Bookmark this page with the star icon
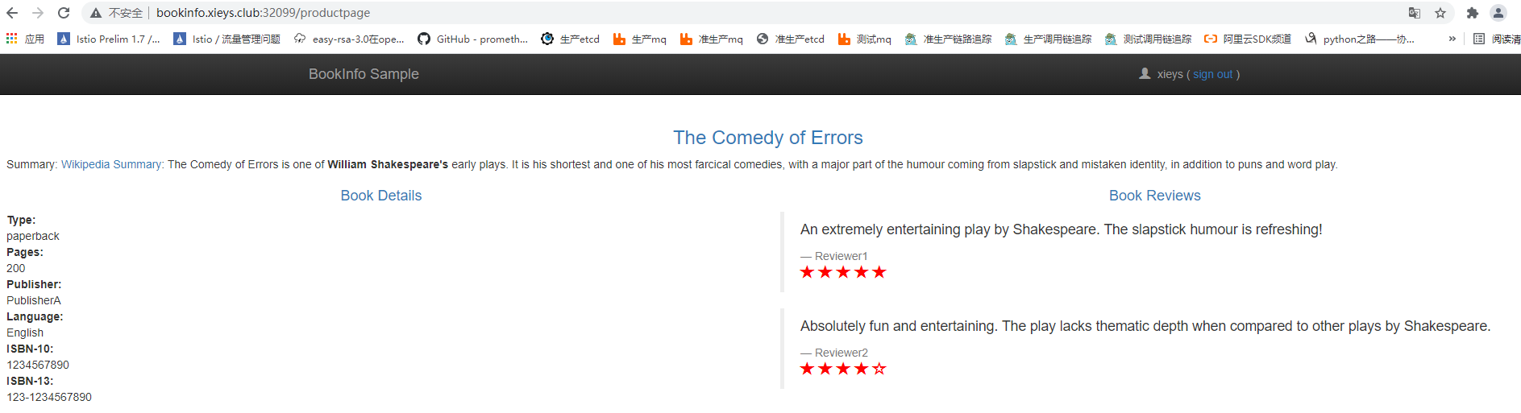The image size is (1521, 413). point(1440,13)
